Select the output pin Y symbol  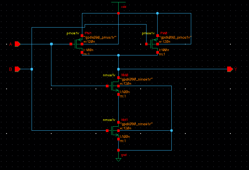(x=230, y=69)
